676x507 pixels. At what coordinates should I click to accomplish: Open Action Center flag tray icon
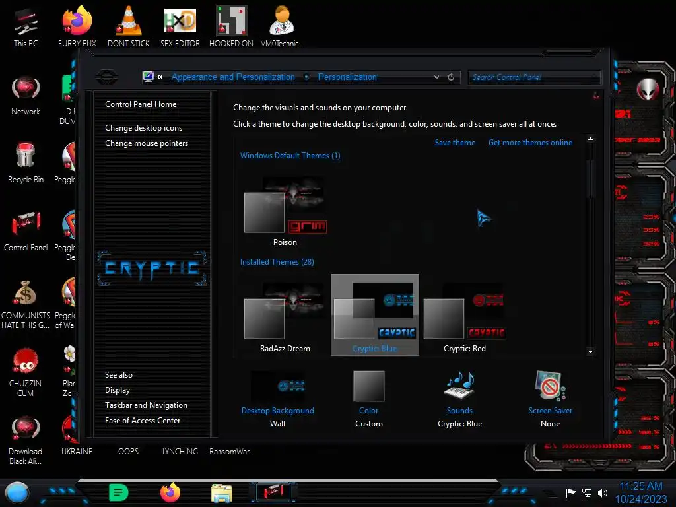(x=571, y=492)
